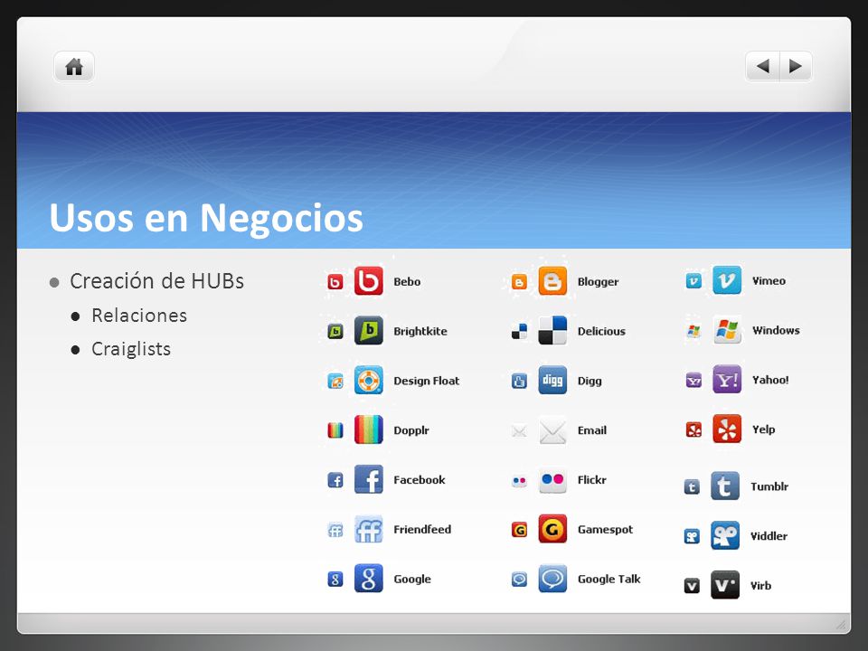Screen dimensions: 868x651
Task: Click the large Windows flag icon
Action: point(727,329)
